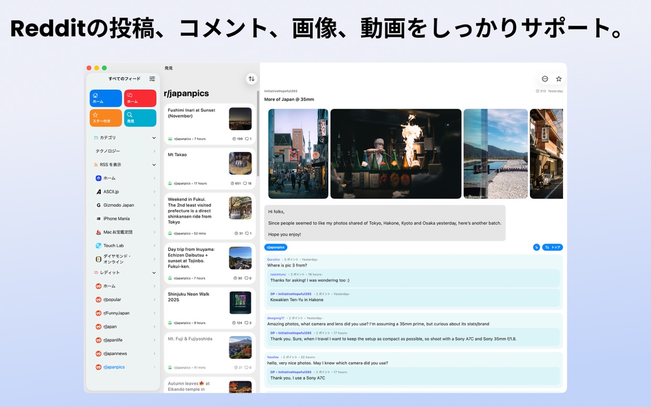Click the refresh icon beside the トップ button
Image resolution: width=651 pixels, height=407 pixels.
tap(536, 247)
